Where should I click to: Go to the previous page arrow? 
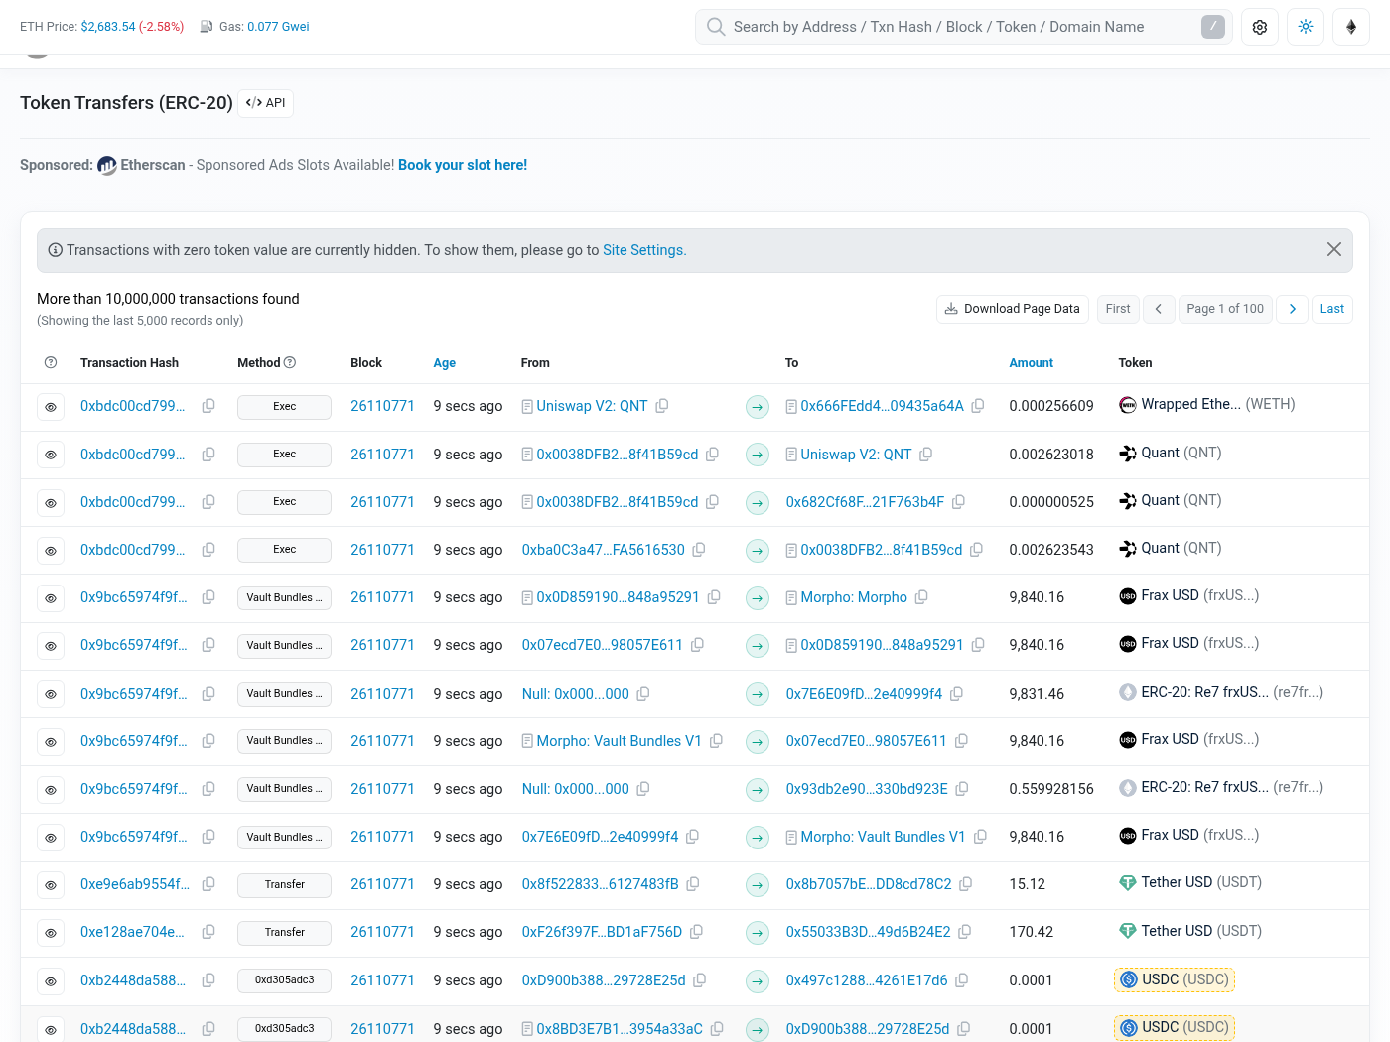(x=1159, y=309)
